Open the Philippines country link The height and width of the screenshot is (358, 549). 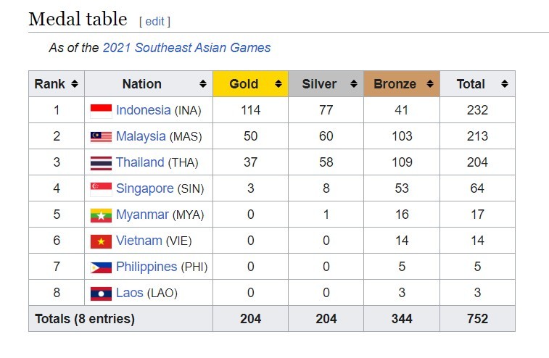[146, 267]
